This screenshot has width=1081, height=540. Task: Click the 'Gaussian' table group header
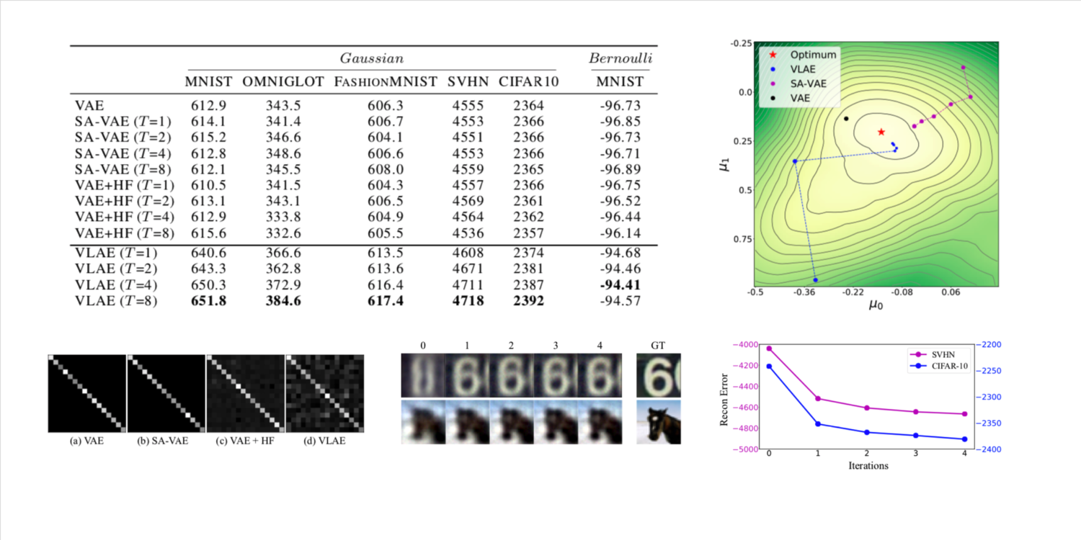pos(372,58)
